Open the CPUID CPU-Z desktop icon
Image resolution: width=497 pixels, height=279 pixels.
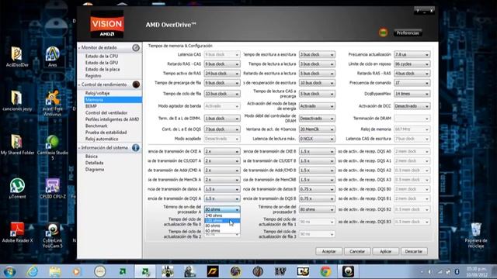coord(52,188)
